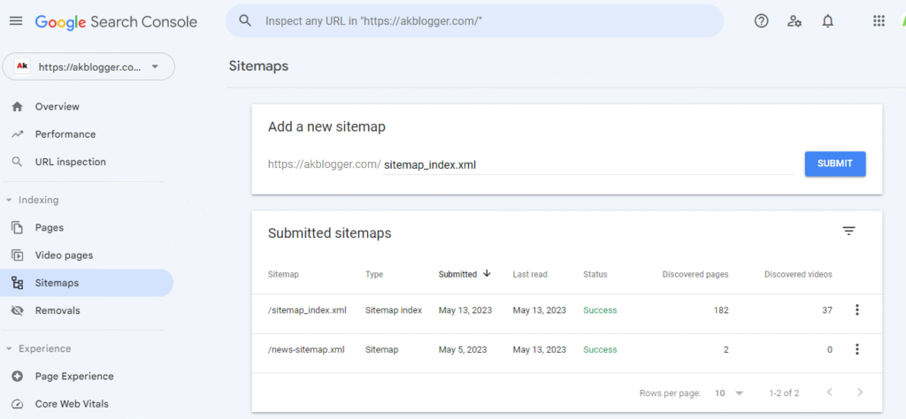Sort by Discovered pages column header
Viewport: 906px width, 419px height.
click(x=695, y=274)
